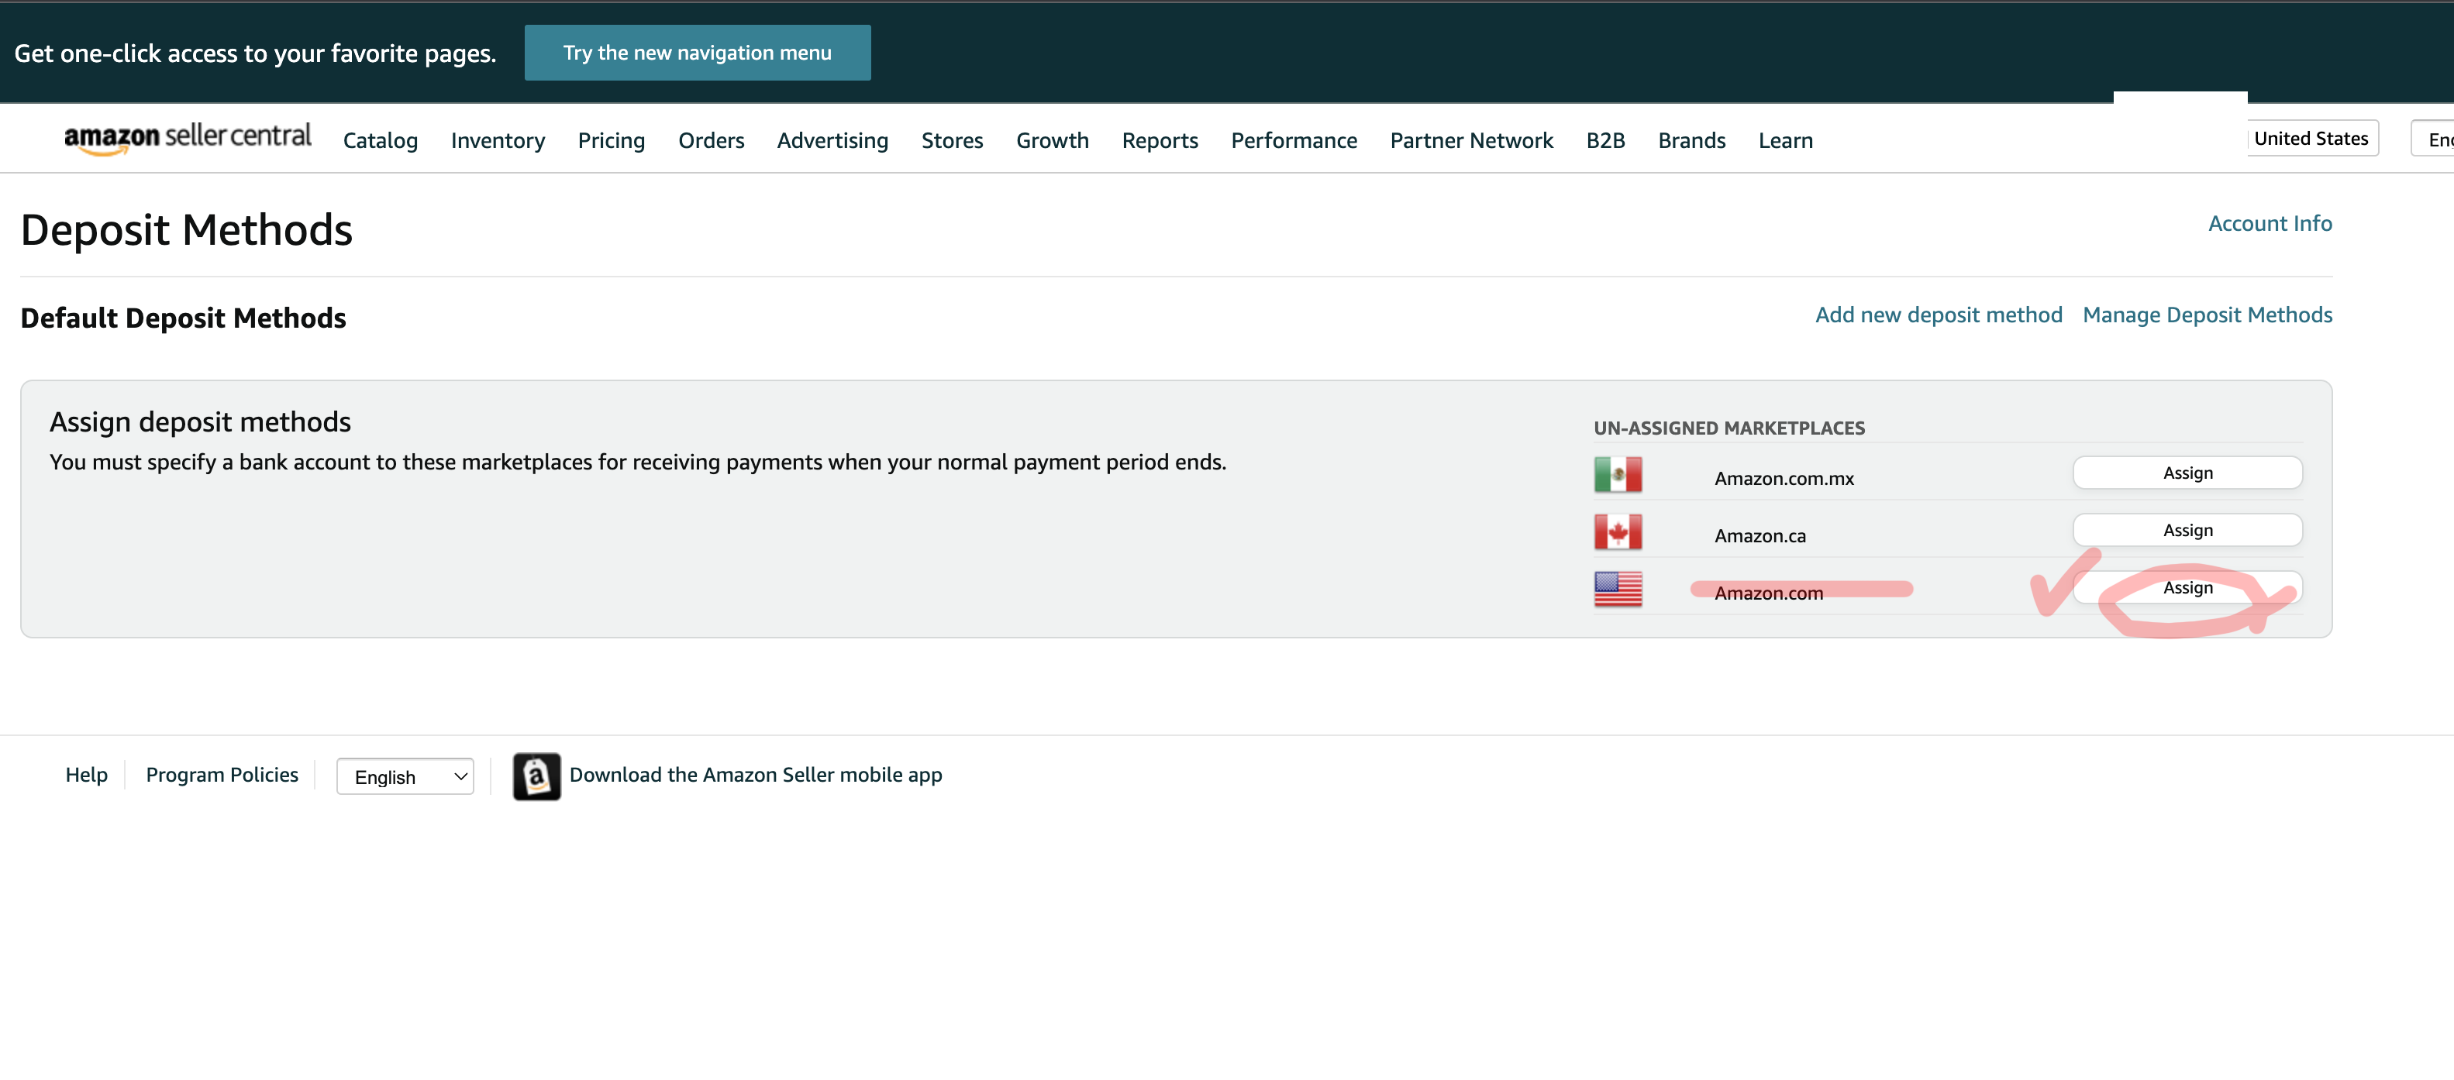Screen dimensions: 2454x1080
Task: Open Program Policies link
Action: point(221,774)
